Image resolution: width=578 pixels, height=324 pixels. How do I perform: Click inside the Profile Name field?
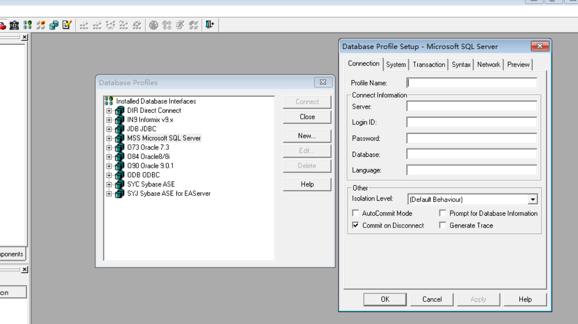pos(471,83)
